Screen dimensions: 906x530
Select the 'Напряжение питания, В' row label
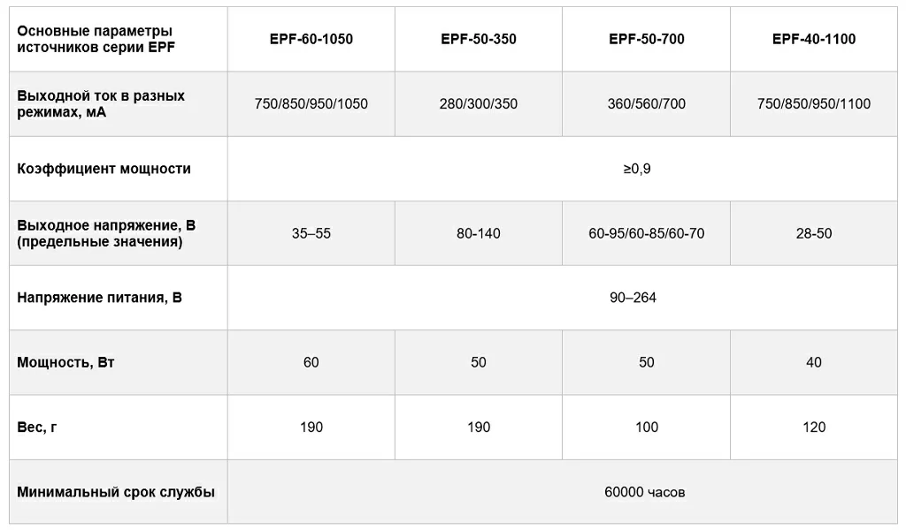tap(99, 298)
